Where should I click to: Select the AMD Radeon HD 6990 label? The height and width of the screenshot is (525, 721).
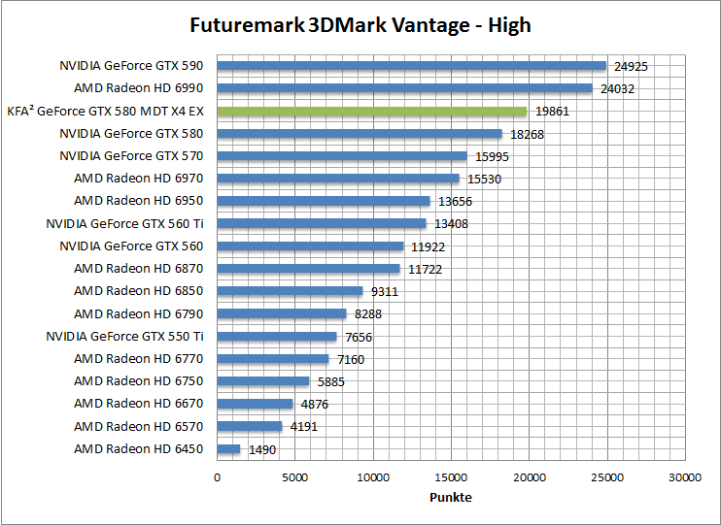point(138,87)
